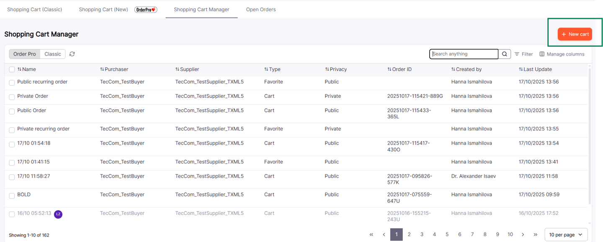Go to results page 5
This screenshot has height=242, width=603.
pyautogui.click(x=447, y=234)
